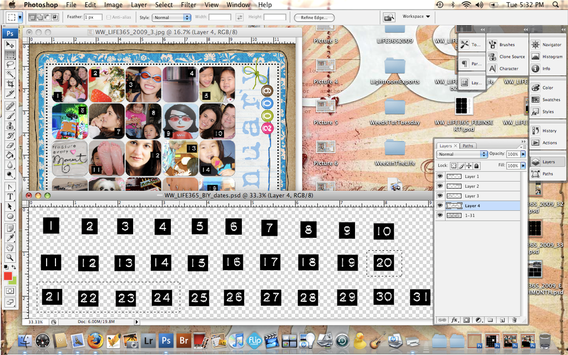Open the Navigator panel
This screenshot has width=568, height=355.
click(x=547, y=44)
